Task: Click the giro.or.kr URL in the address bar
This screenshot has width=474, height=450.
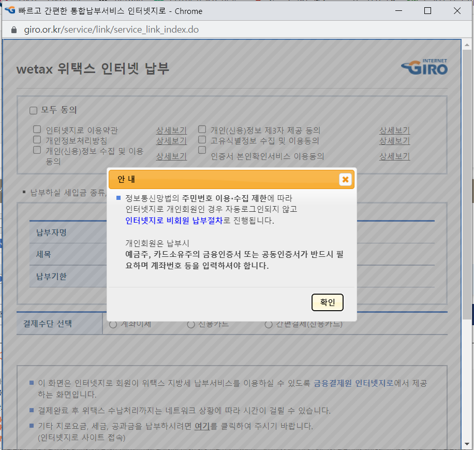Action: pos(111,30)
